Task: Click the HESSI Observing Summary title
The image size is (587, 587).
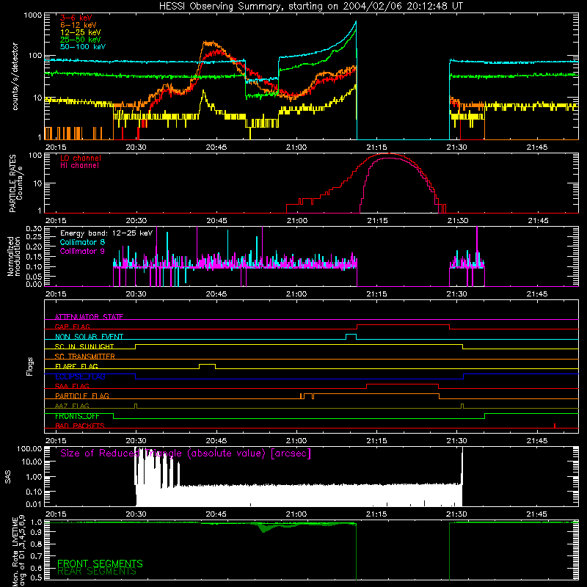Action: 311,7
